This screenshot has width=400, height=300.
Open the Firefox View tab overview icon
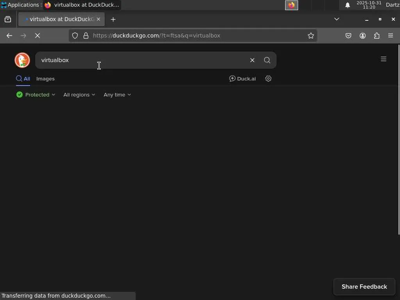tap(8, 20)
